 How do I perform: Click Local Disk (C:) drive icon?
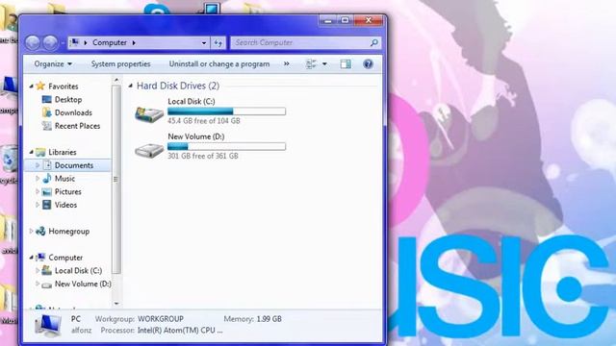click(149, 114)
